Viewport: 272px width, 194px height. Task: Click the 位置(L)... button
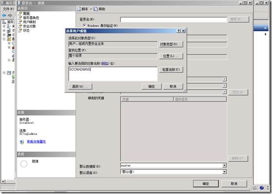(171, 56)
